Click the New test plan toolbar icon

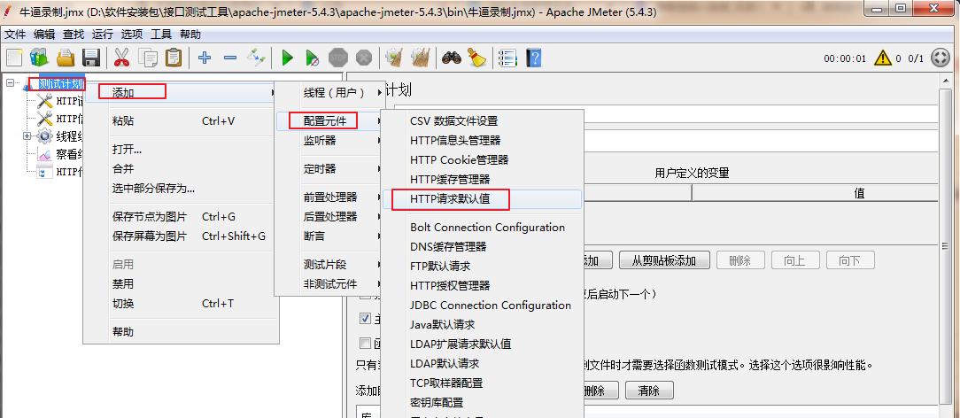pos(14,58)
